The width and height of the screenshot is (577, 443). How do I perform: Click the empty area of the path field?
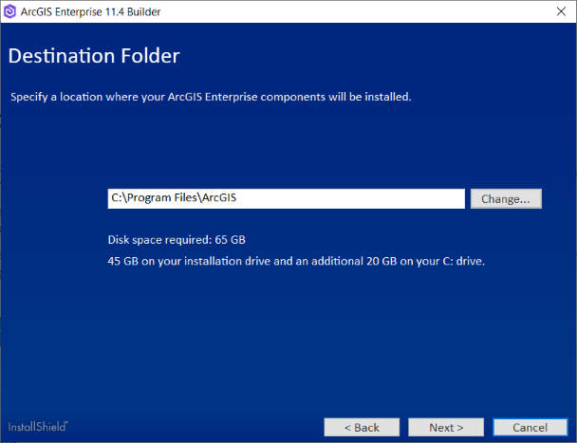361,198
